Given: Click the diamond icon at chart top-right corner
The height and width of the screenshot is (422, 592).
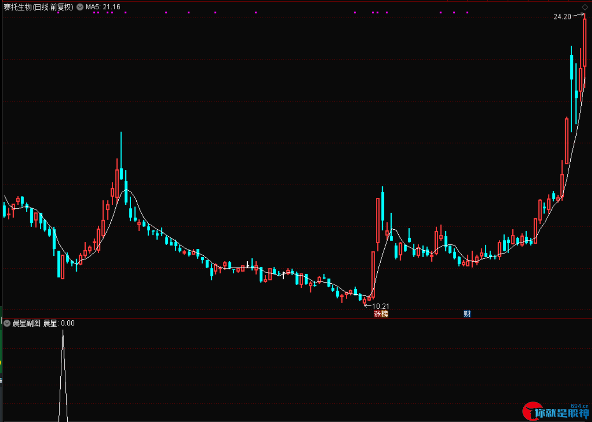Looking at the screenshot, I should pos(585,7).
